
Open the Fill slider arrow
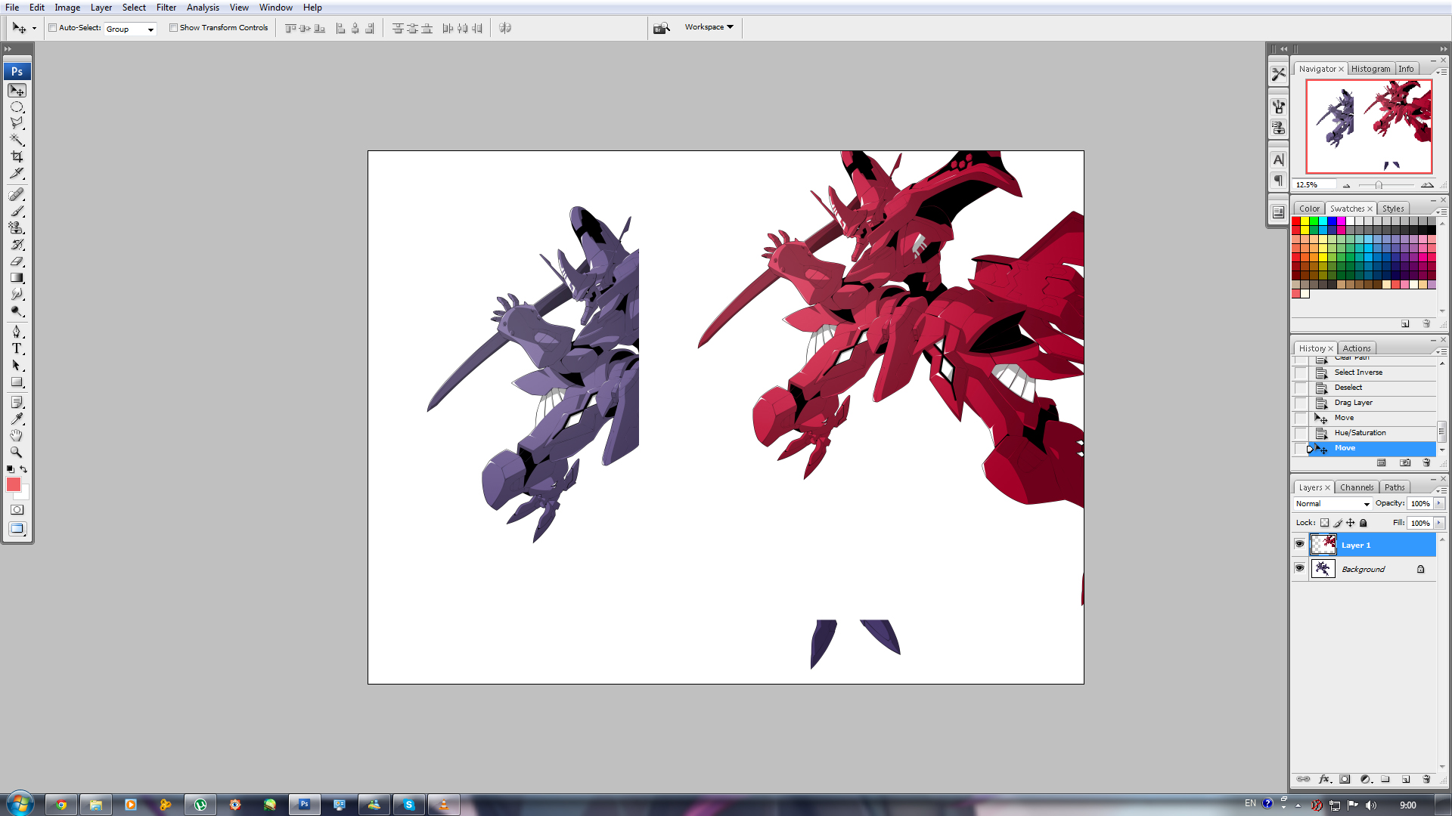click(1439, 523)
